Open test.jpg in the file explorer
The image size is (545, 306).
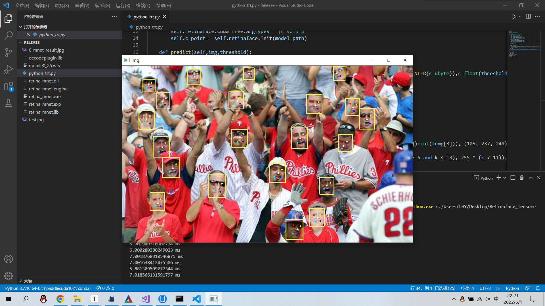point(36,120)
